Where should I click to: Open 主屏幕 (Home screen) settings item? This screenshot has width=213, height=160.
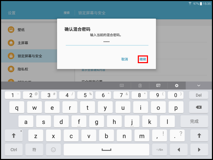[29, 43]
